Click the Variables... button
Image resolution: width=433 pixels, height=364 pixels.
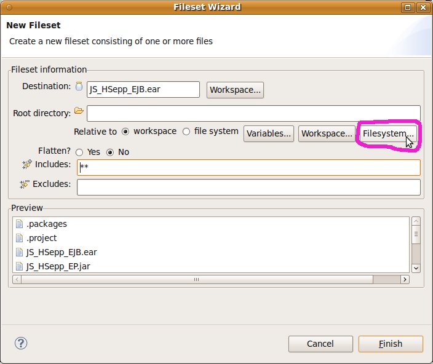coord(268,133)
